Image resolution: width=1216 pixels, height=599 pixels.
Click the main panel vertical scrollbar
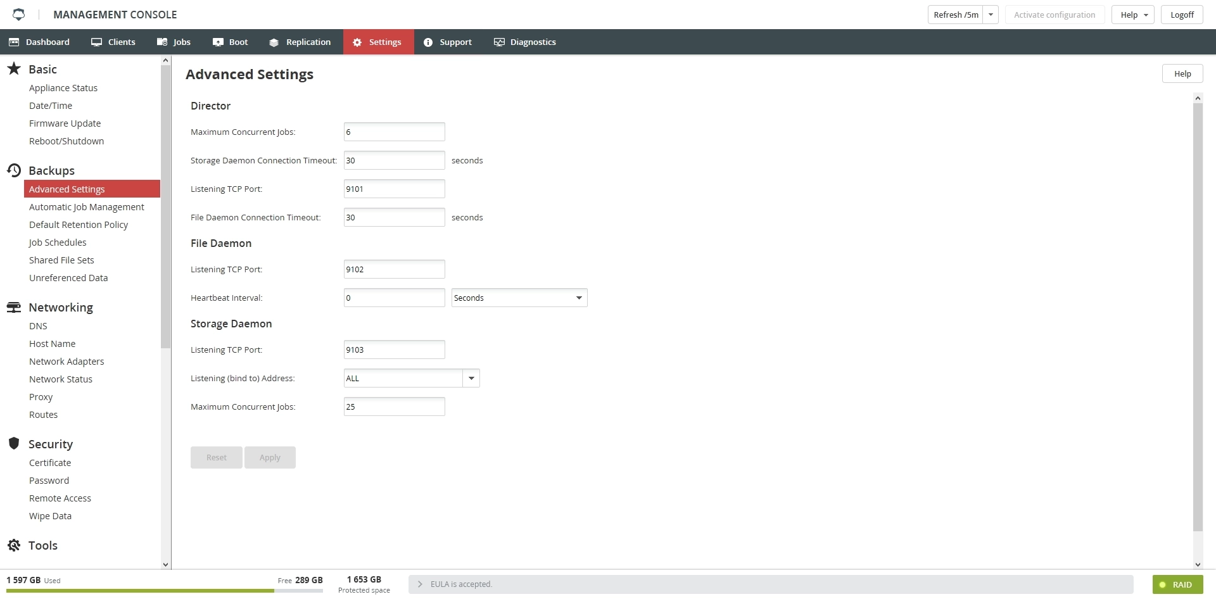click(x=1198, y=317)
